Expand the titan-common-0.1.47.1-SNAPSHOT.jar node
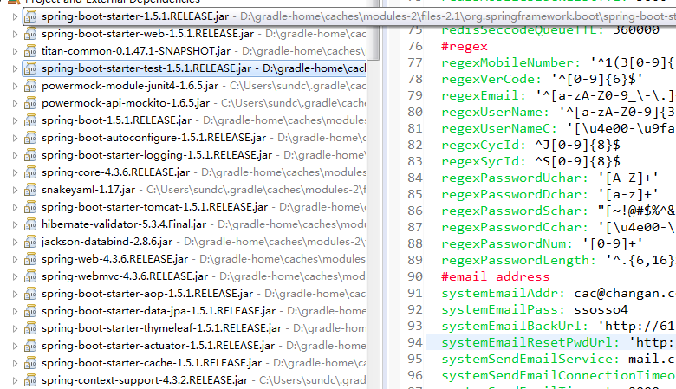The width and height of the screenshot is (676, 389). click(x=15, y=51)
